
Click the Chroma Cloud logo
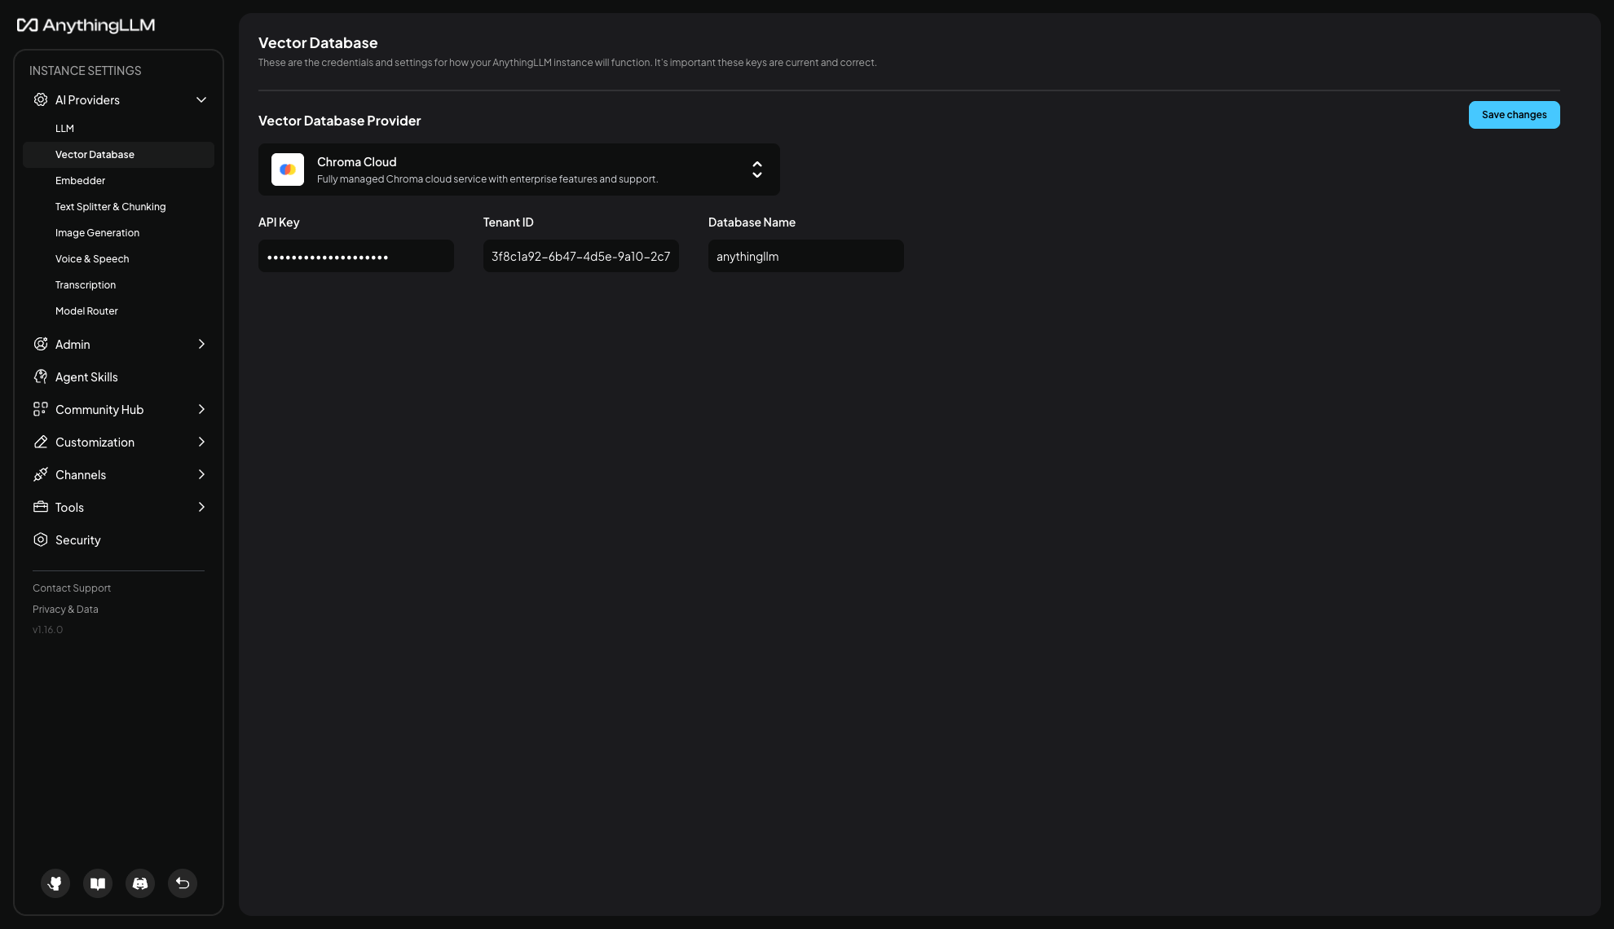coord(288,170)
